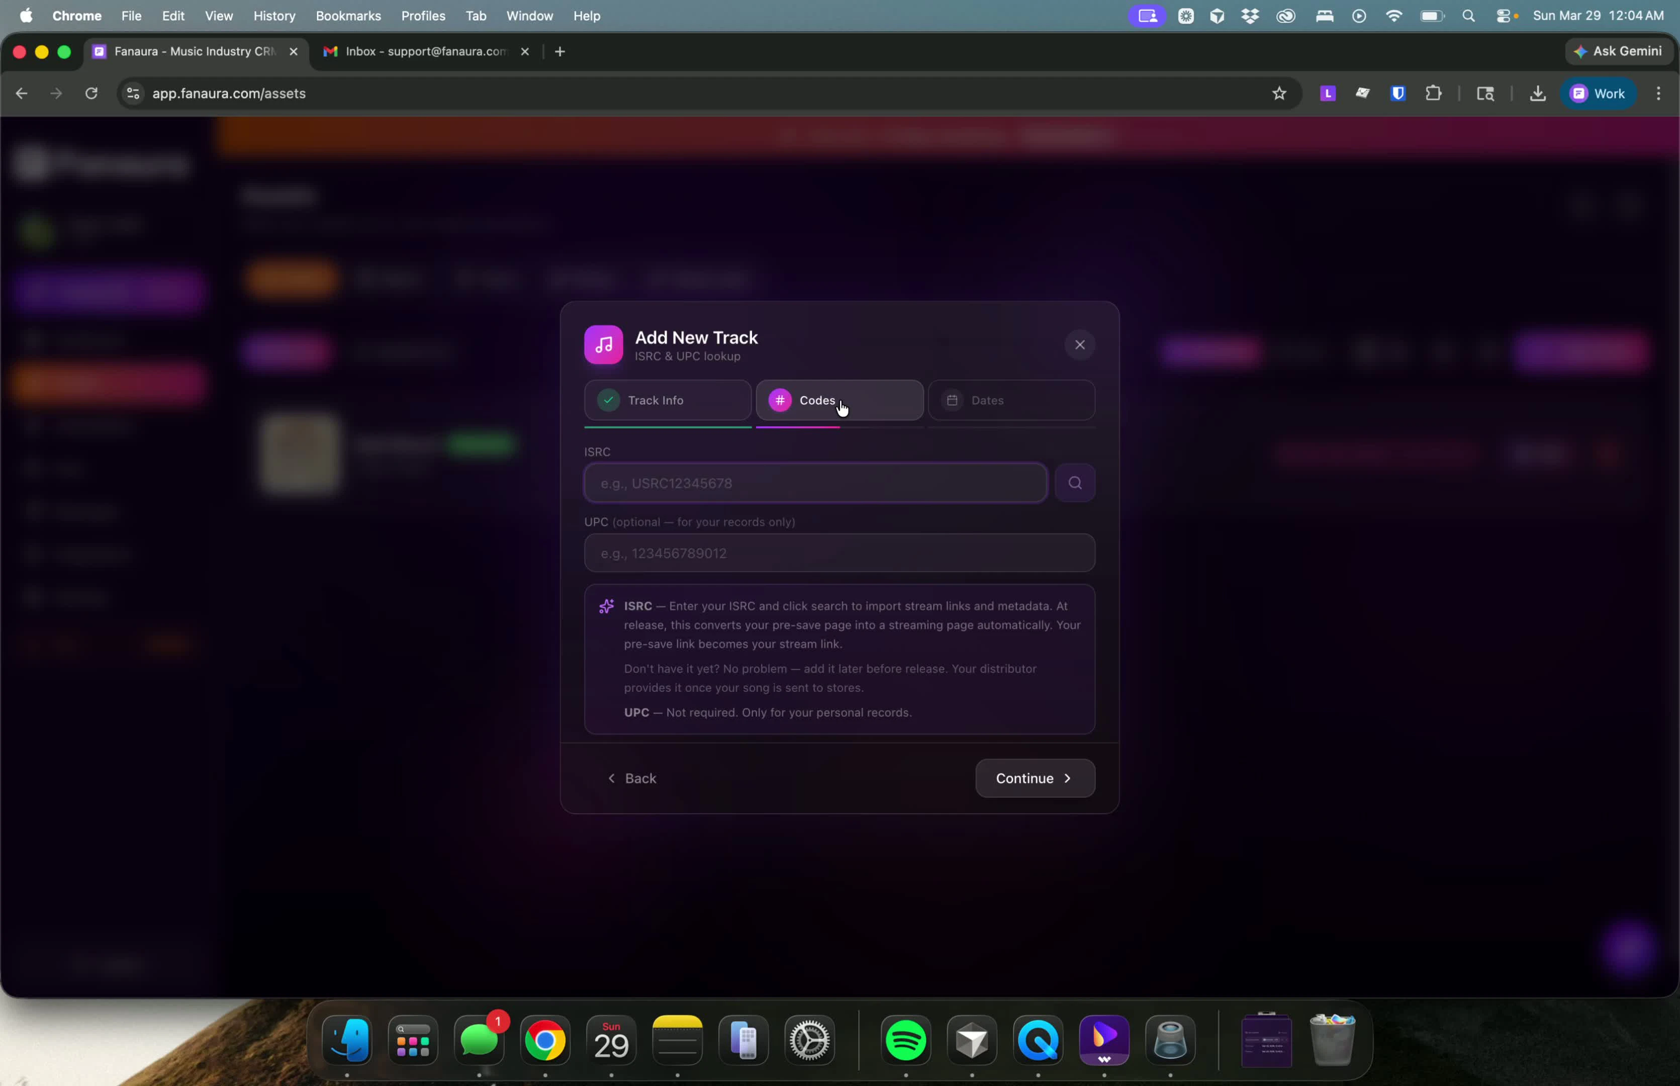Open the Window menu

(x=529, y=16)
